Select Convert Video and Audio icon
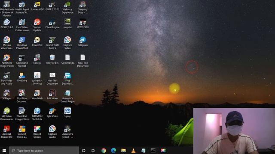 [22, 132]
